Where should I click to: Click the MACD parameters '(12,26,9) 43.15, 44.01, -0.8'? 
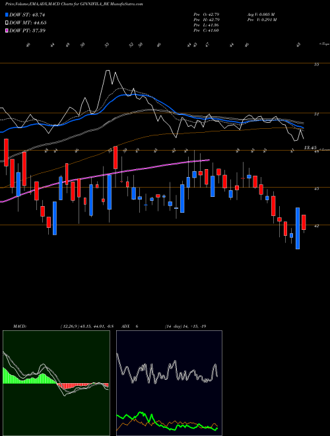point(86,326)
